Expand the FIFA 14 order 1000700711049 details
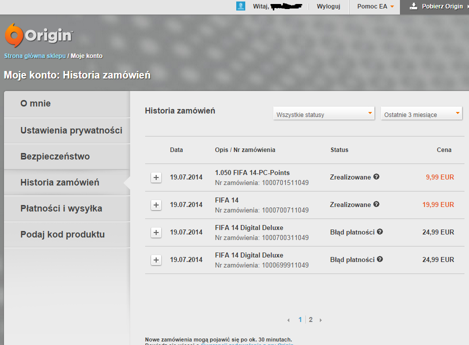Viewport: 469px width, 345px height. click(x=156, y=205)
